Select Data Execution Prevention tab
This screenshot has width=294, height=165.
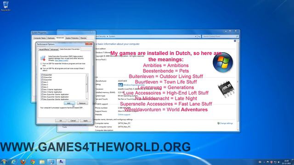click(x=70, y=49)
